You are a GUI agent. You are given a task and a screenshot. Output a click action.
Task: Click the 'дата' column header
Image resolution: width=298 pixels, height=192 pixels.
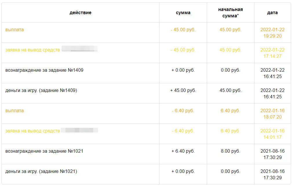point(272,13)
